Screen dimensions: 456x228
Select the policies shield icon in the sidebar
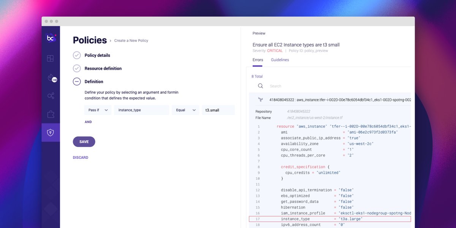pos(51,132)
